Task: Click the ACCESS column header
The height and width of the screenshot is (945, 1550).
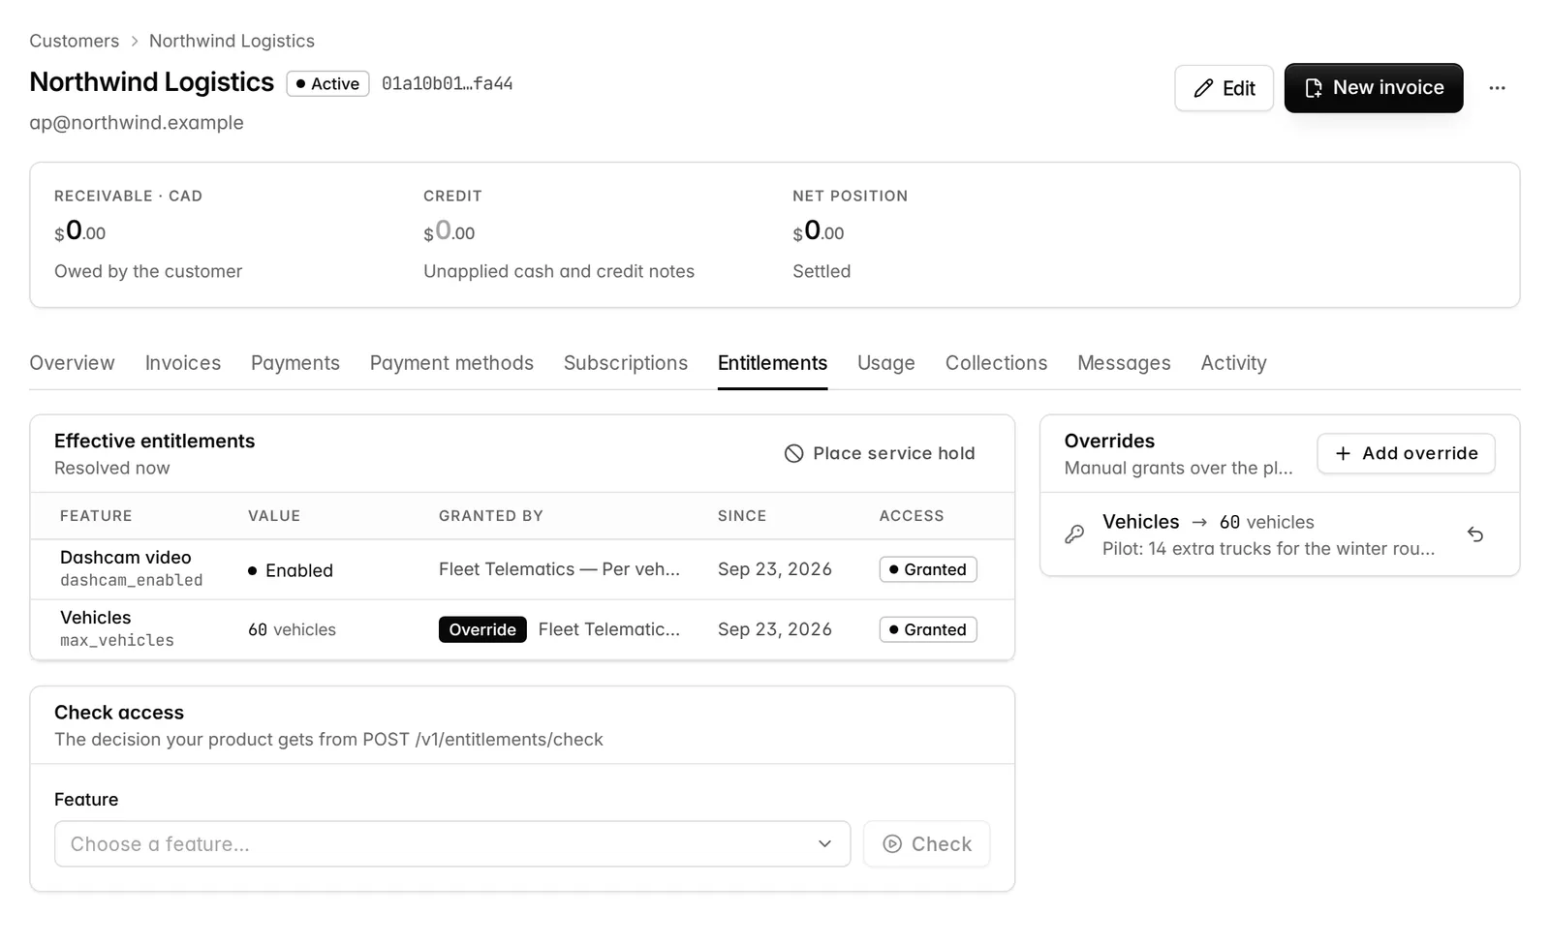Action: tap(912, 516)
